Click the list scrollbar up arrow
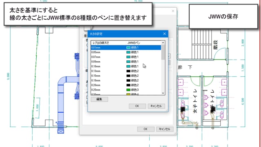This screenshot has width=261, height=147. 163,43
